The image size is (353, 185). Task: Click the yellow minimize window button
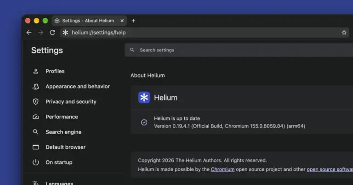pos(36,21)
